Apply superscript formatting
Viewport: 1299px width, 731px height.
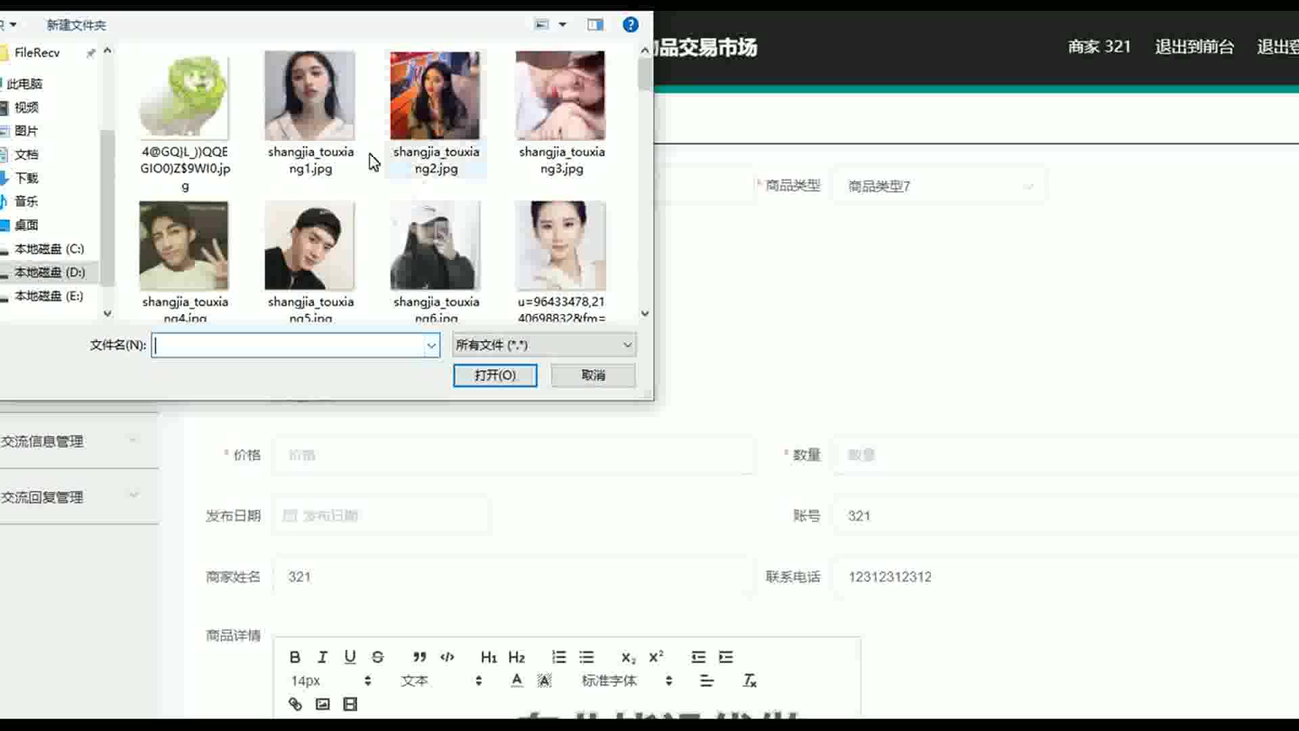pos(656,657)
